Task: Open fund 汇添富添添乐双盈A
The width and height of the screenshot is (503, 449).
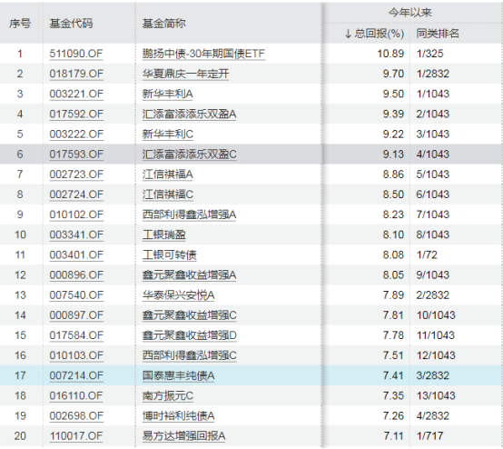Action: [189, 114]
